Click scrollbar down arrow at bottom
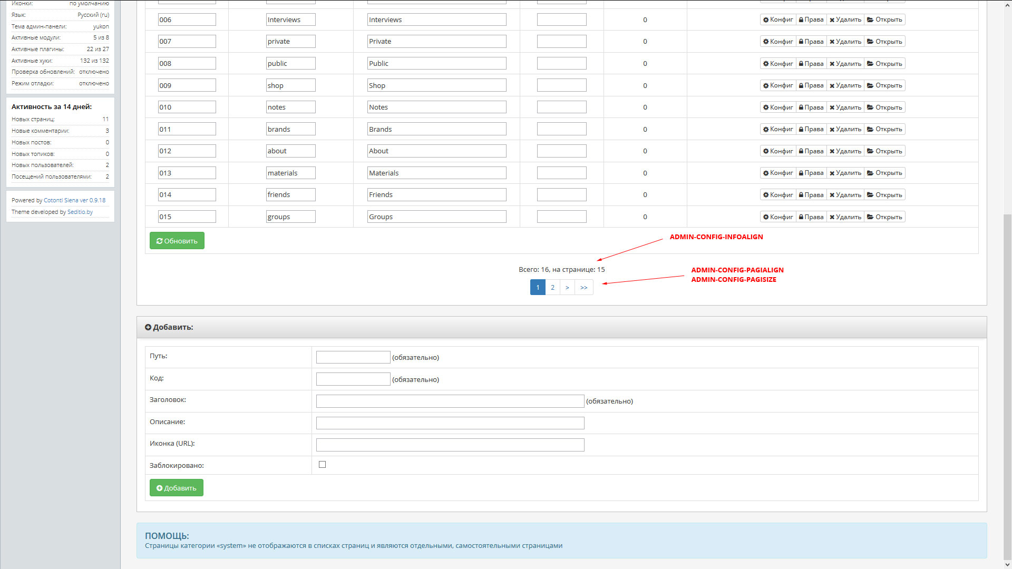The height and width of the screenshot is (569, 1012). tap(1007, 565)
